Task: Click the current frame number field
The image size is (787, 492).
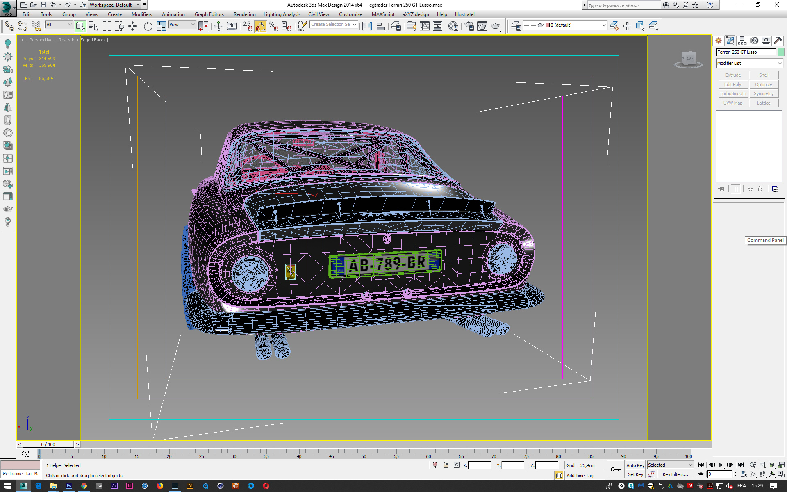Action: click(720, 474)
